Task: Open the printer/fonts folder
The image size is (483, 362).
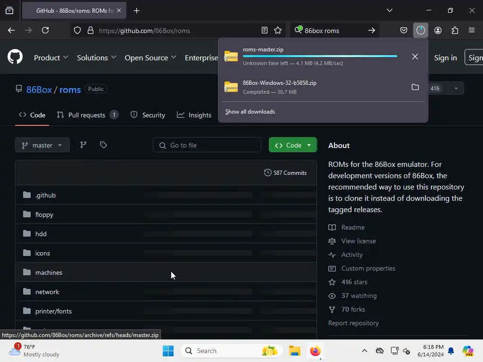Action: tap(53, 311)
